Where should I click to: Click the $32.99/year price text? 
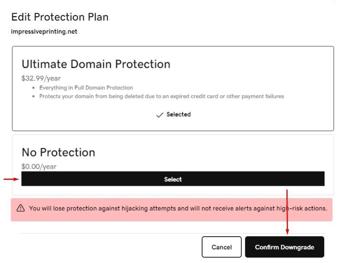(41, 78)
